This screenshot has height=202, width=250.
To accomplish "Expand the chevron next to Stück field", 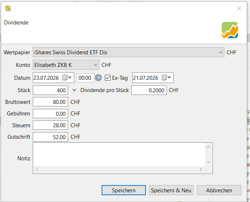I will click(x=74, y=90).
